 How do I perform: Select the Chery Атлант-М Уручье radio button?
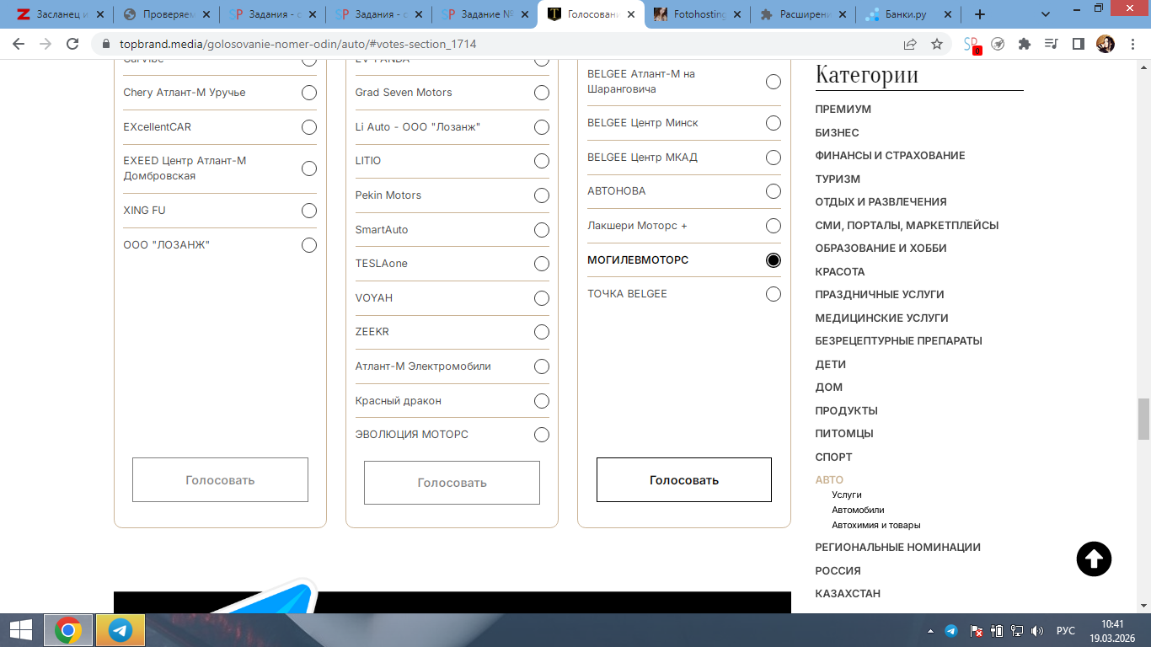pyautogui.click(x=309, y=93)
